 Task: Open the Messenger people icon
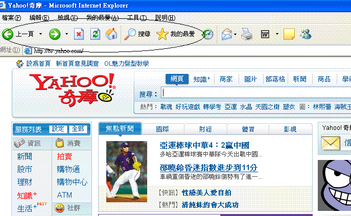click(306, 34)
